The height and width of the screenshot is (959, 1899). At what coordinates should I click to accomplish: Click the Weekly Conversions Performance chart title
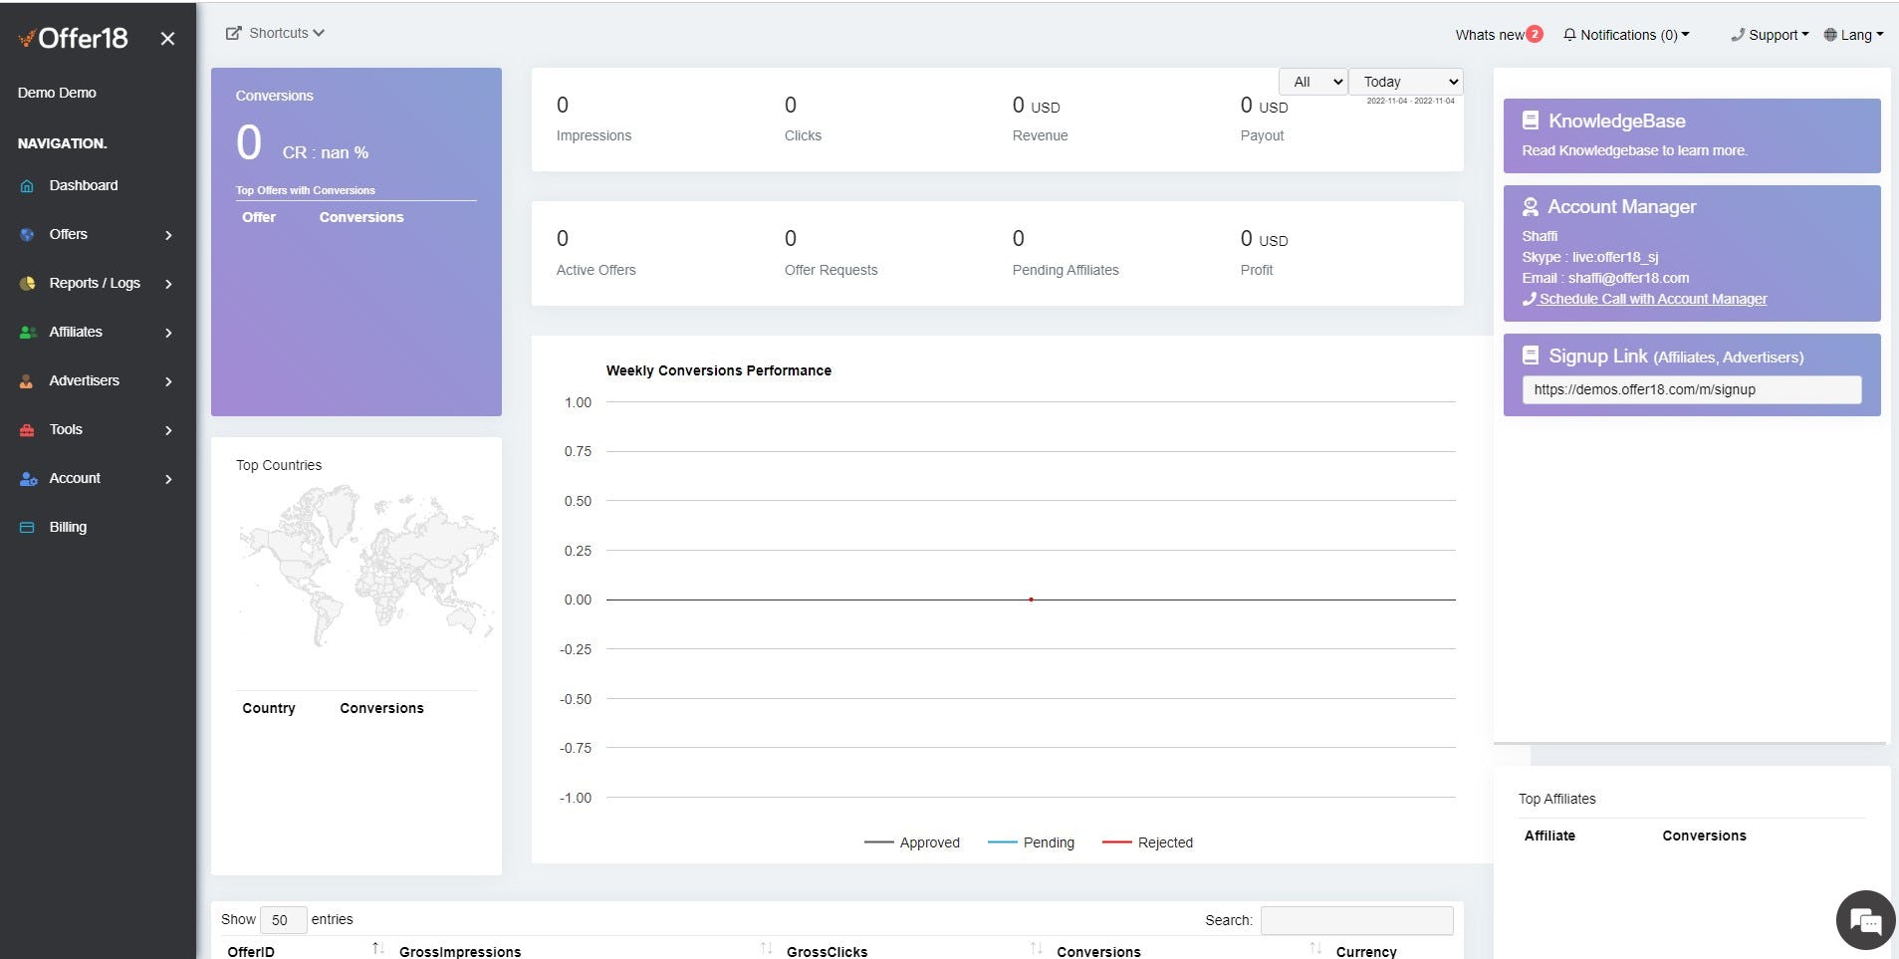pos(719,370)
